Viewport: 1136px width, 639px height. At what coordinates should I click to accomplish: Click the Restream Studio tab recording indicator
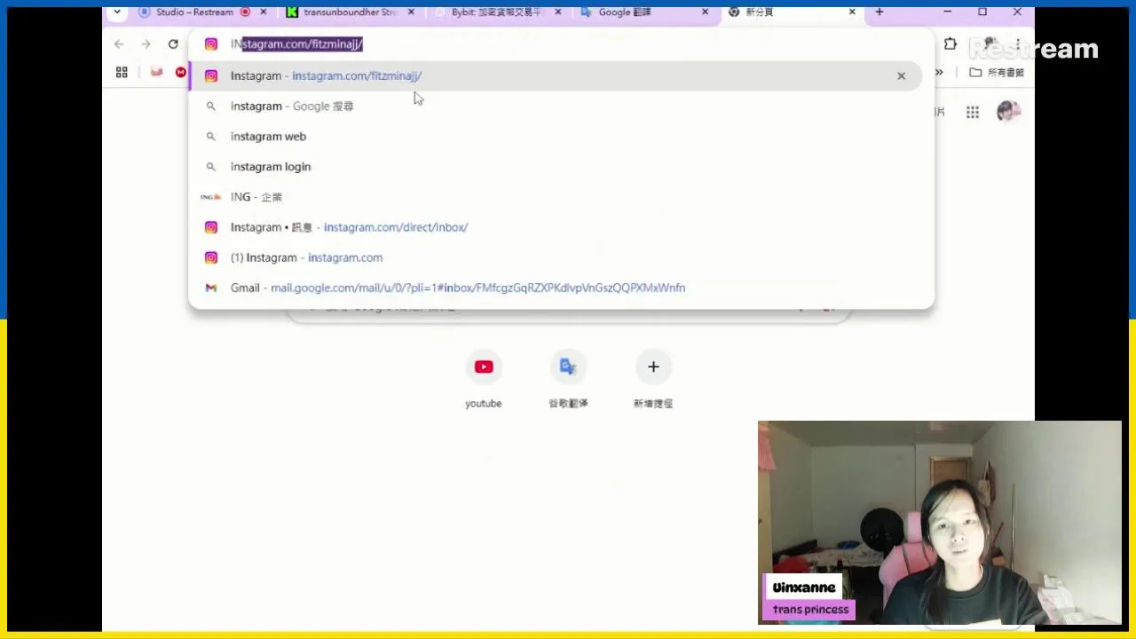point(245,12)
